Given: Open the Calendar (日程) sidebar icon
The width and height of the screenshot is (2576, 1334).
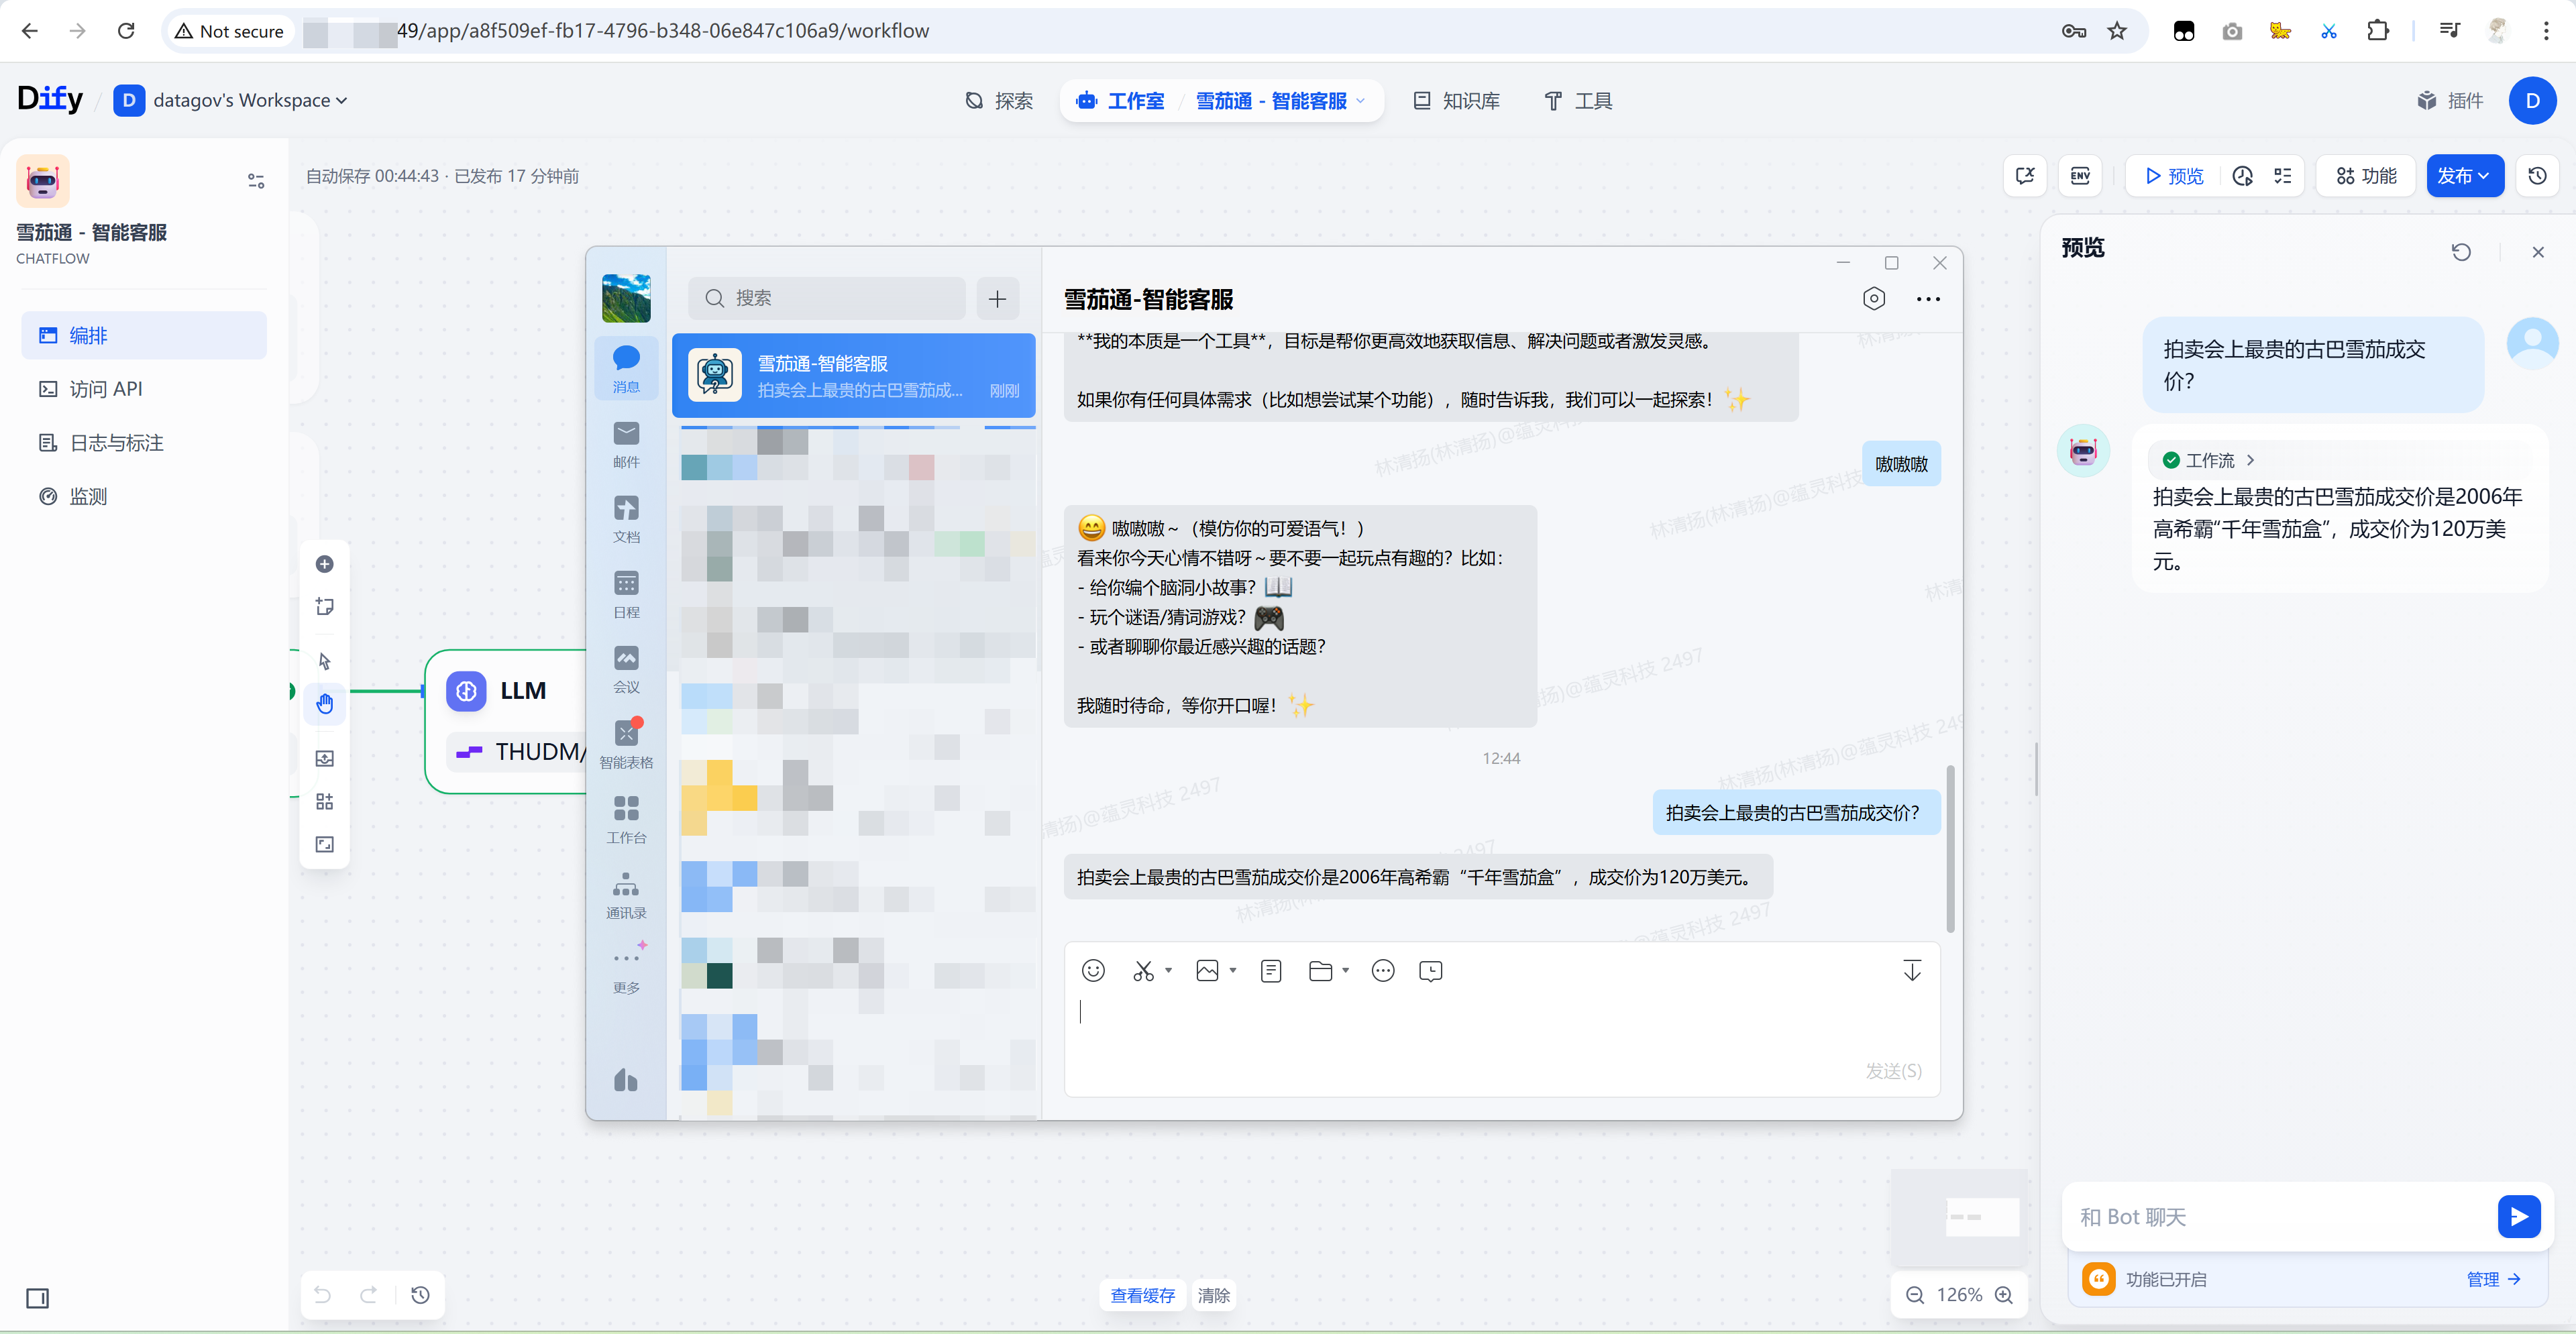Looking at the screenshot, I should click(x=626, y=594).
